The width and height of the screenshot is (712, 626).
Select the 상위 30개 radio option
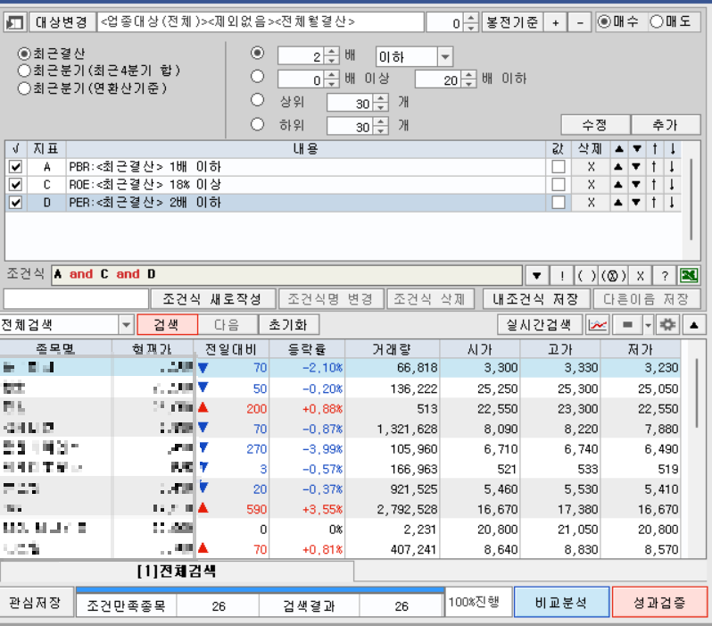[x=258, y=100]
